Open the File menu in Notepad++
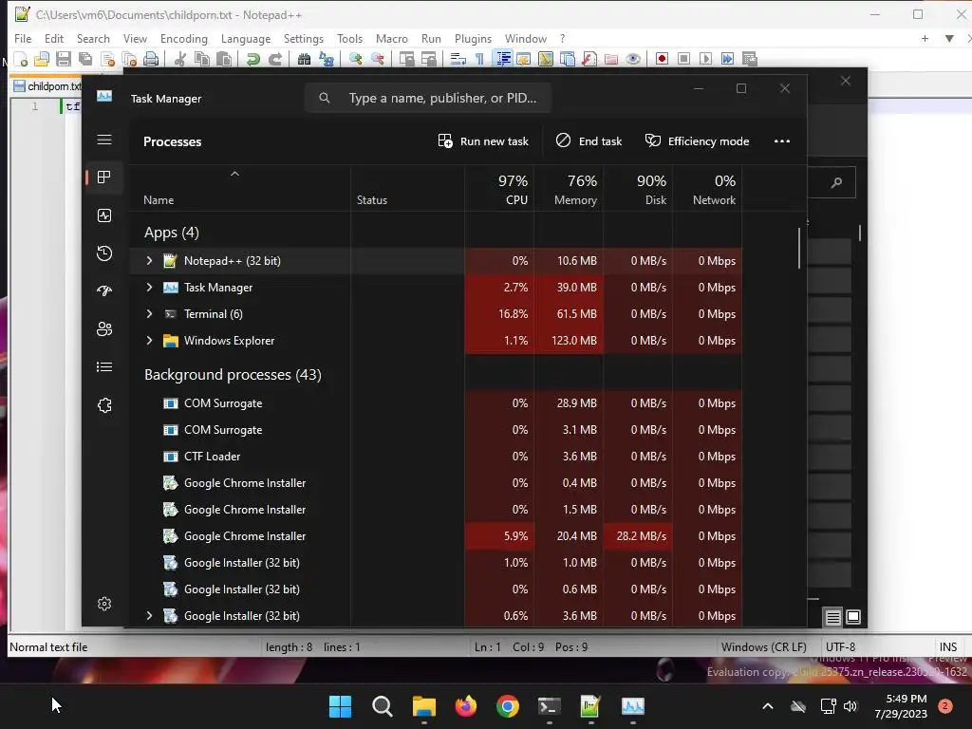 click(23, 38)
